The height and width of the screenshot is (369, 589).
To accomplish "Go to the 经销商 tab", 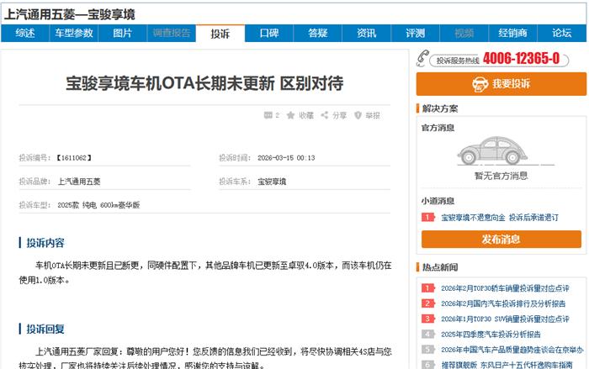I will 512,34.
